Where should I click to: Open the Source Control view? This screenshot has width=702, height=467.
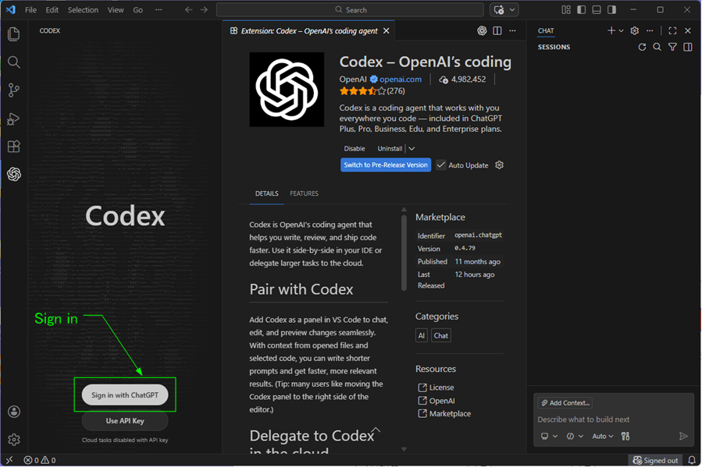tap(14, 90)
